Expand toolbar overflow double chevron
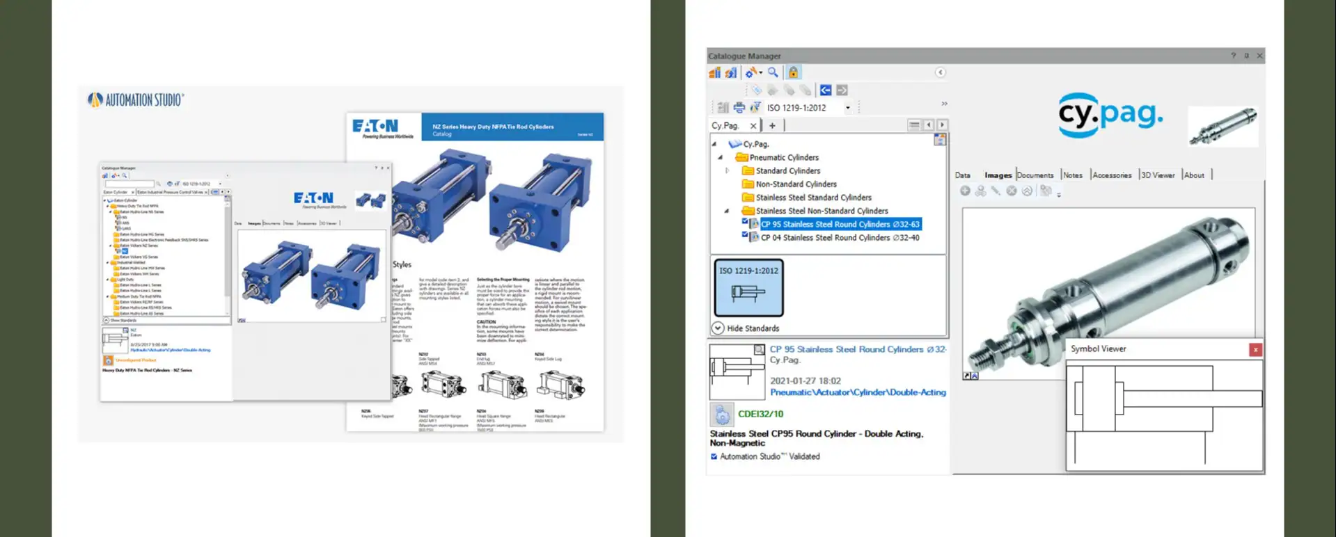 click(x=944, y=104)
